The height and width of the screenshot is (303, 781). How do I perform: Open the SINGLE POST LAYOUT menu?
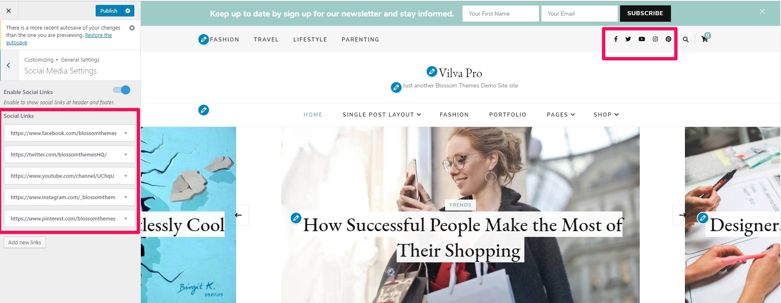pyautogui.click(x=382, y=115)
